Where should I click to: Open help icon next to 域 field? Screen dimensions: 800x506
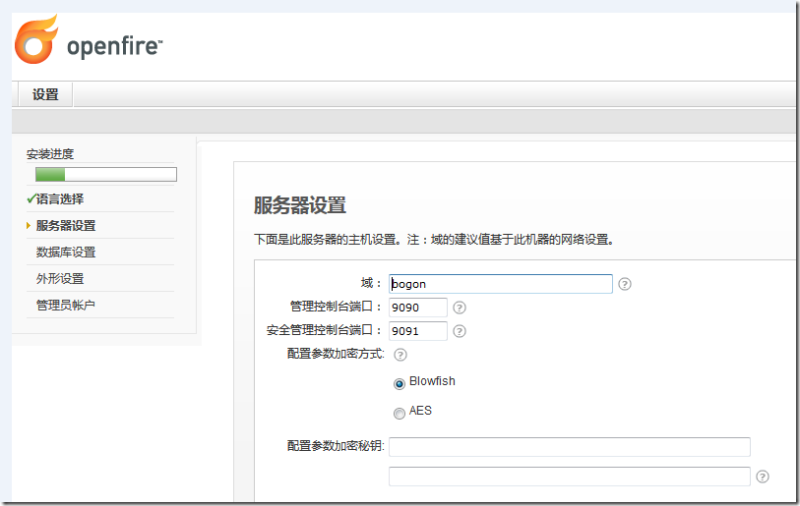[x=625, y=284]
